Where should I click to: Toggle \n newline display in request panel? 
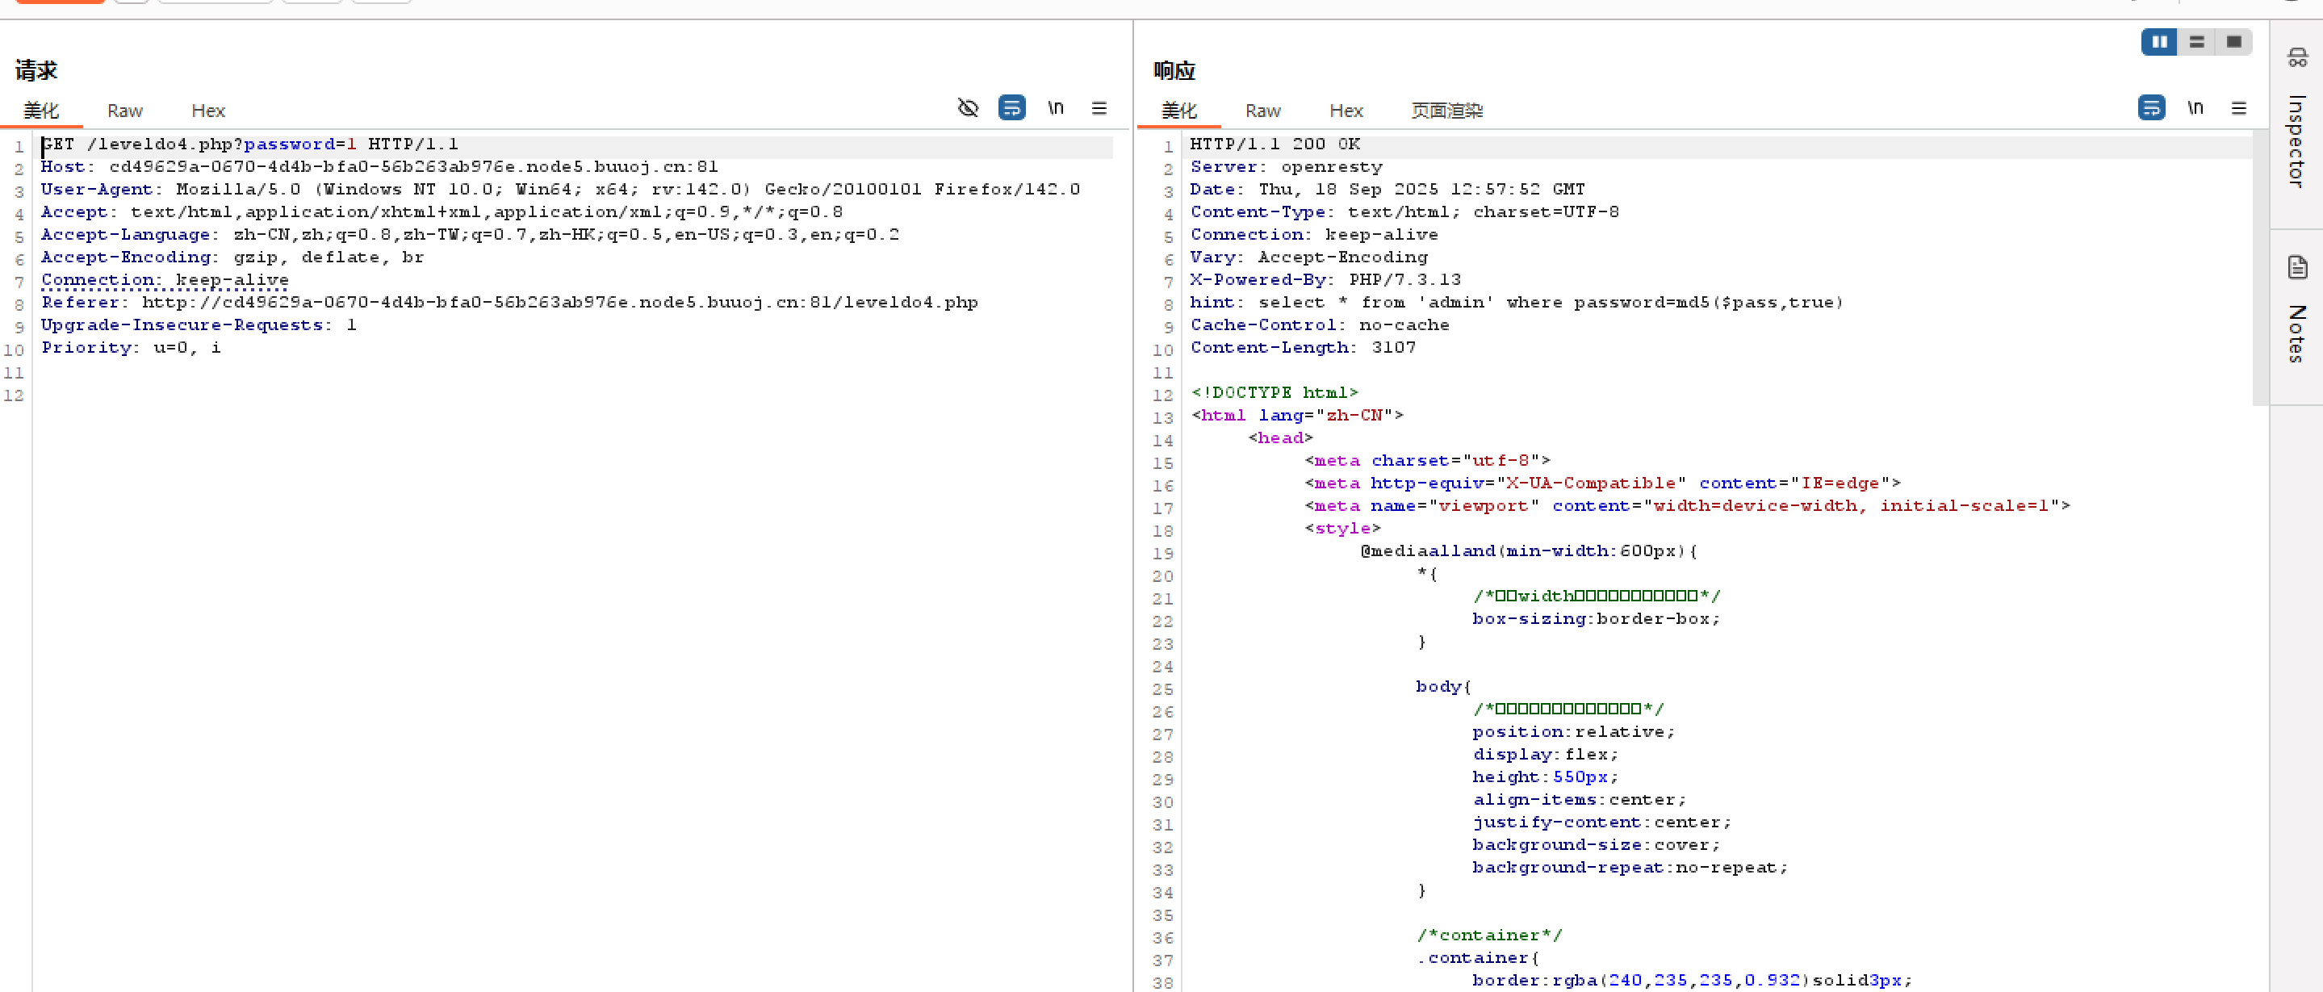[x=1055, y=108]
